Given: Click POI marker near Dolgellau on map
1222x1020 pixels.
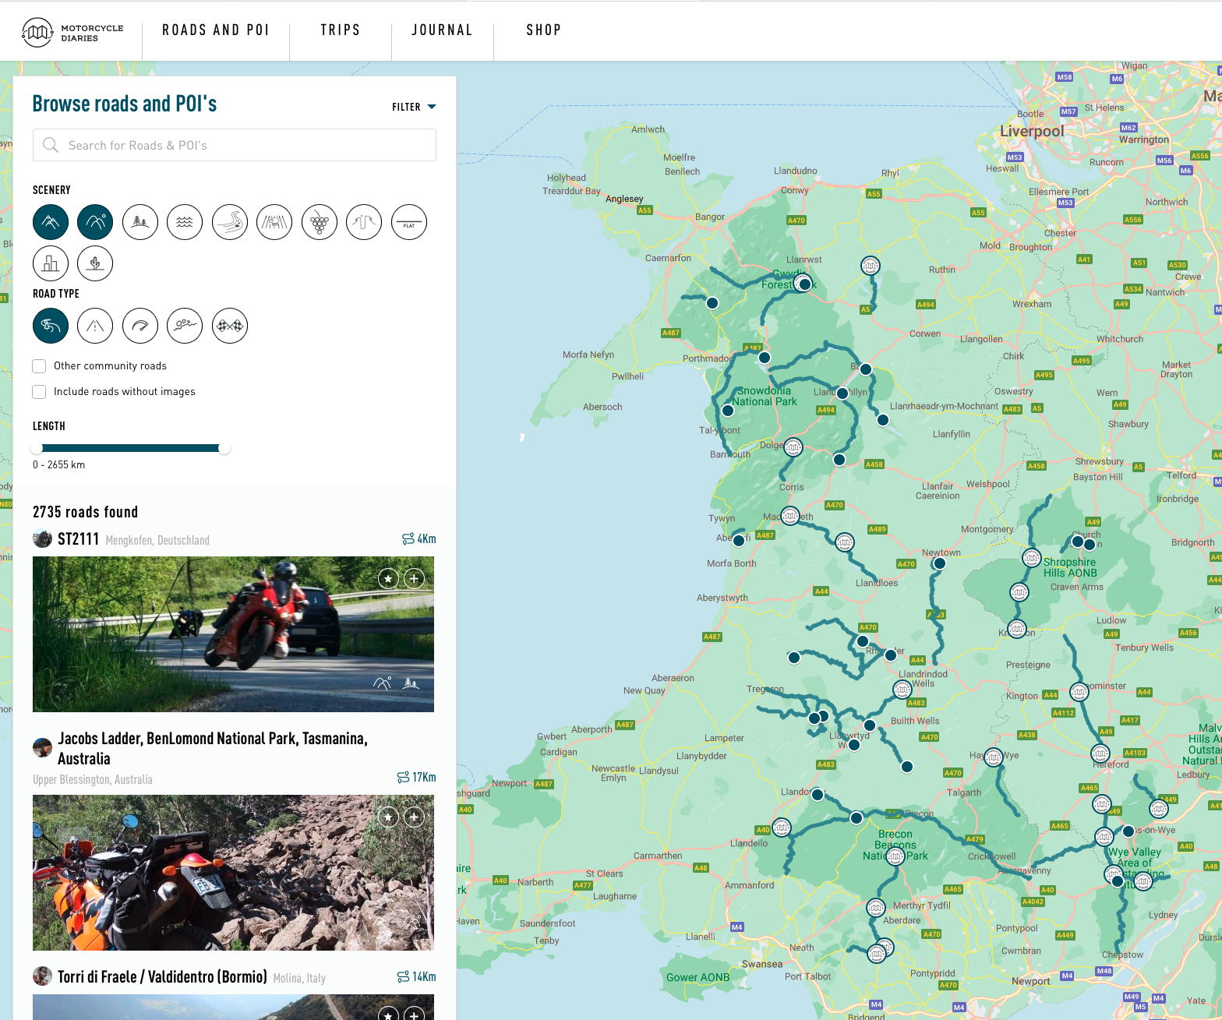Looking at the screenshot, I should tap(793, 447).
